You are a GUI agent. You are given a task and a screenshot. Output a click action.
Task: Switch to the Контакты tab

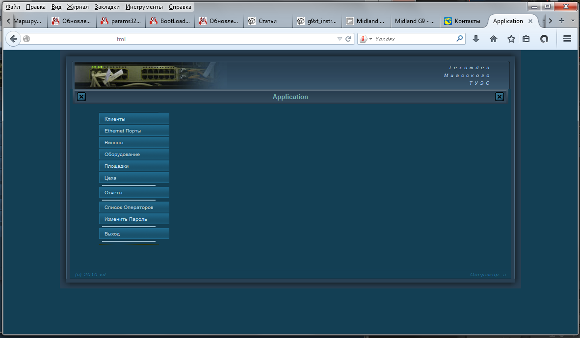point(464,21)
